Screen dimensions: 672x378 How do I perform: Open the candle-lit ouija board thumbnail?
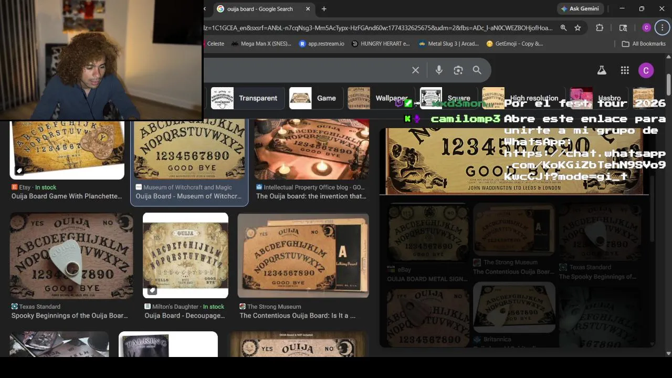(x=312, y=150)
